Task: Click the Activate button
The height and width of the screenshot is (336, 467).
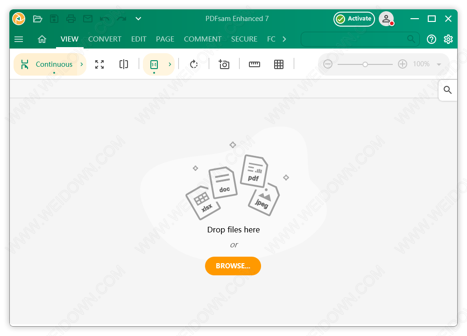Action: click(x=354, y=19)
